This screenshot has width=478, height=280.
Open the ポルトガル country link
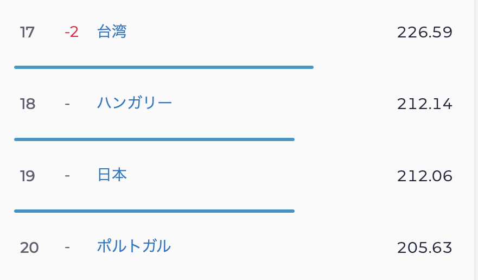click(134, 247)
